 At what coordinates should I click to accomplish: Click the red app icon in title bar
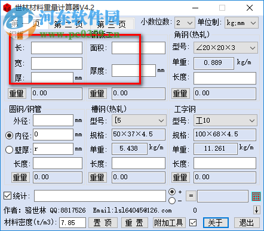(x=7, y=8)
